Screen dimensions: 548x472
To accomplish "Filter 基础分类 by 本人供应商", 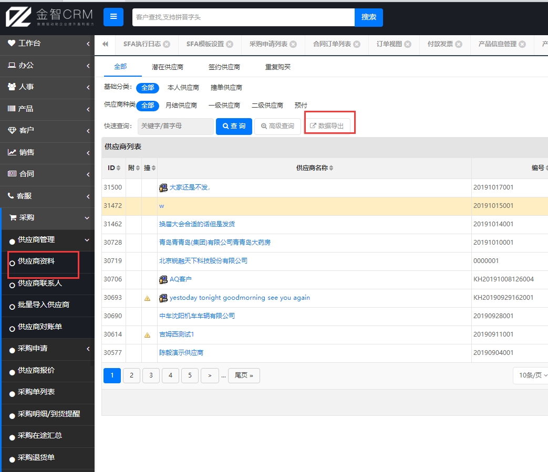I will point(183,88).
